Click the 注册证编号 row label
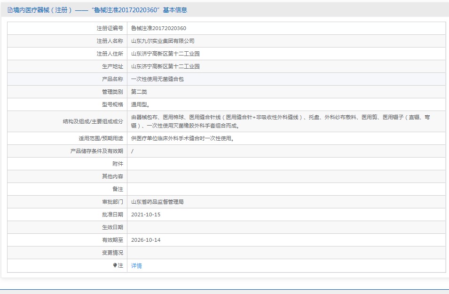This screenshot has height=294, width=449. 110,28
